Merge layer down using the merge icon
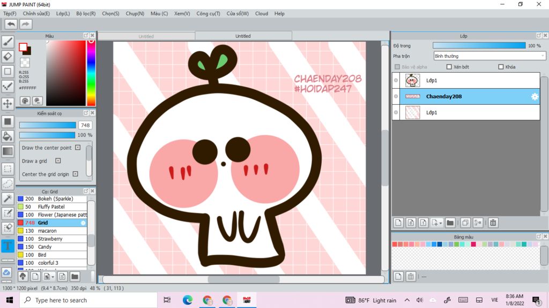The height and width of the screenshot is (308, 549). (x=478, y=222)
